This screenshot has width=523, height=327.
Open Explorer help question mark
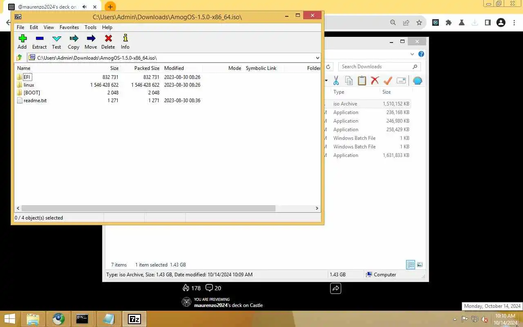point(421,54)
